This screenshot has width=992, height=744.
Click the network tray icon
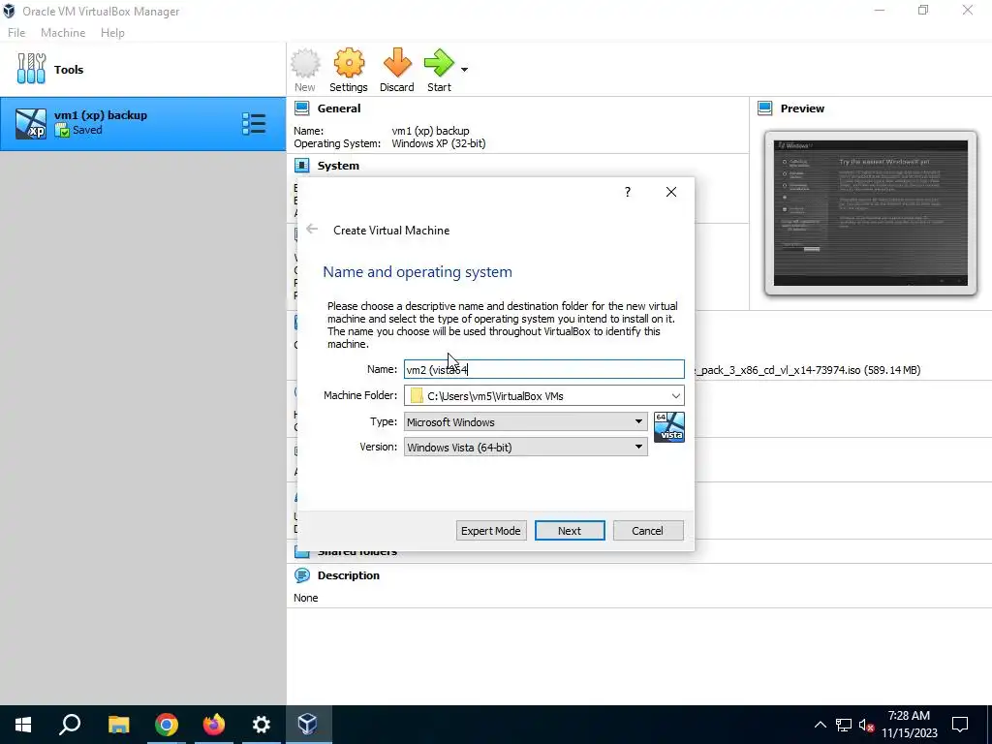pos(844,725)
